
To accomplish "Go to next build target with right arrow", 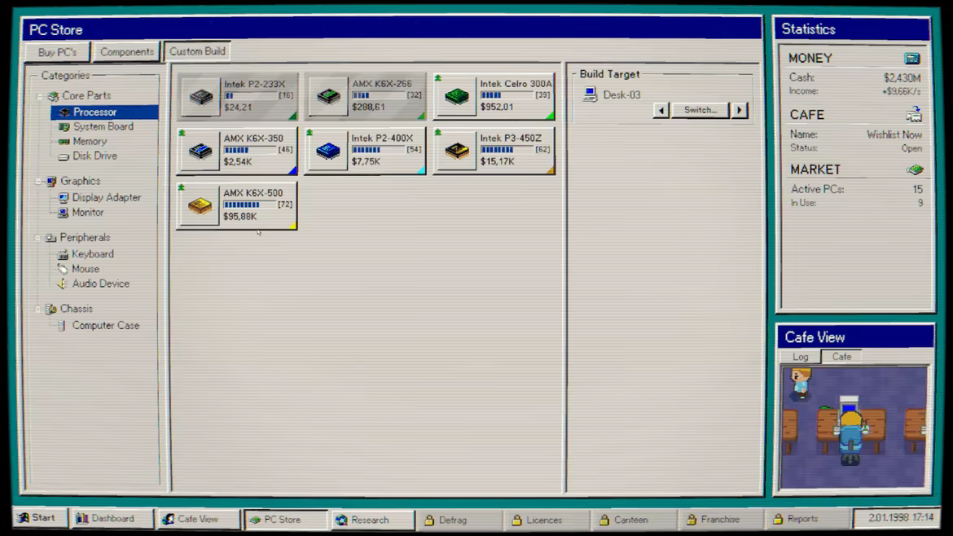I will point(740,110).
